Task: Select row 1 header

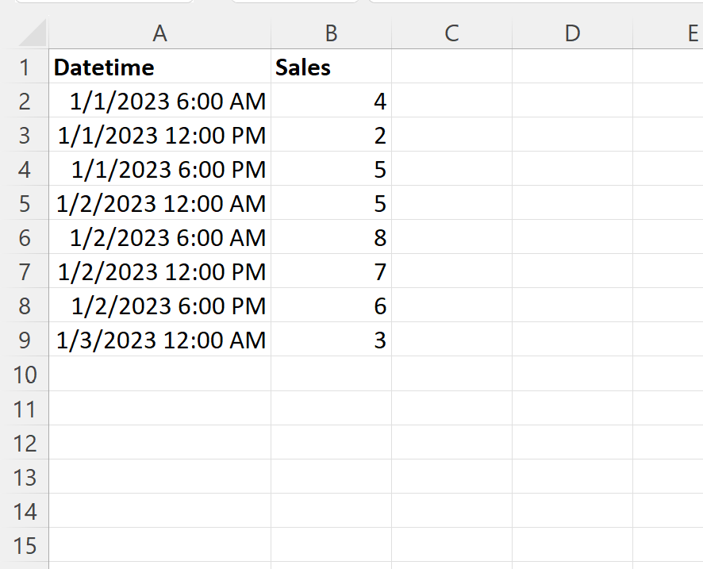Action: tap(24, 67)
